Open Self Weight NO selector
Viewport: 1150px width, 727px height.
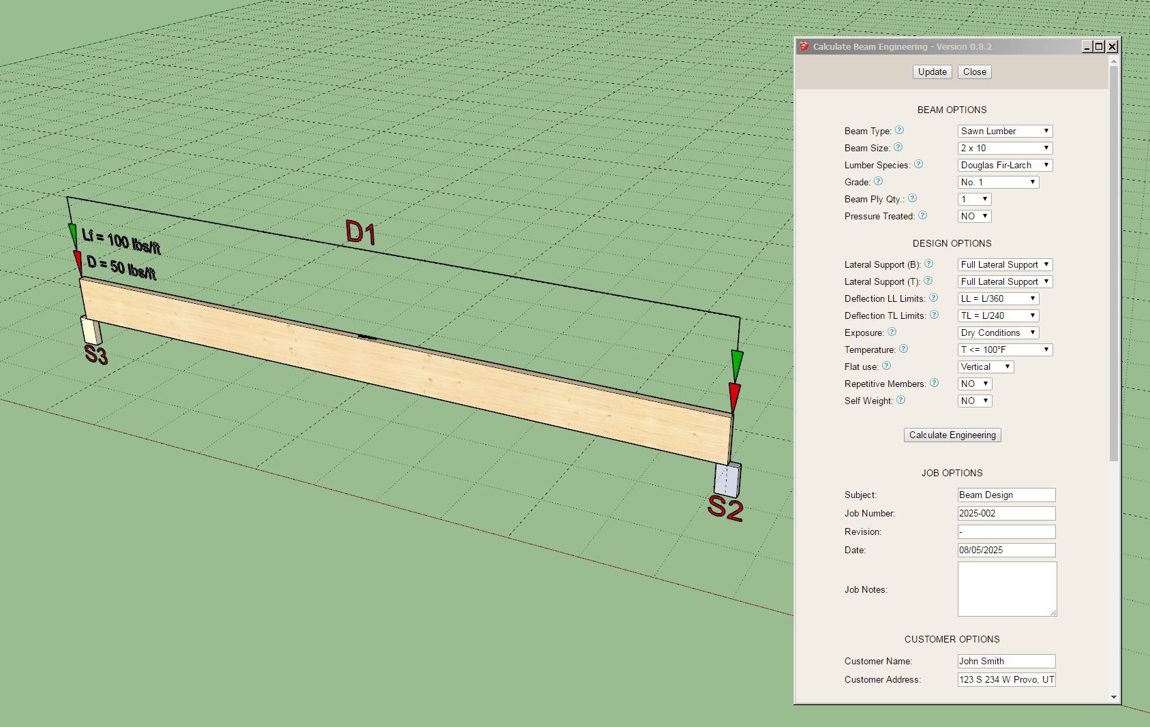pyautogui.click(x=974, y=401)
